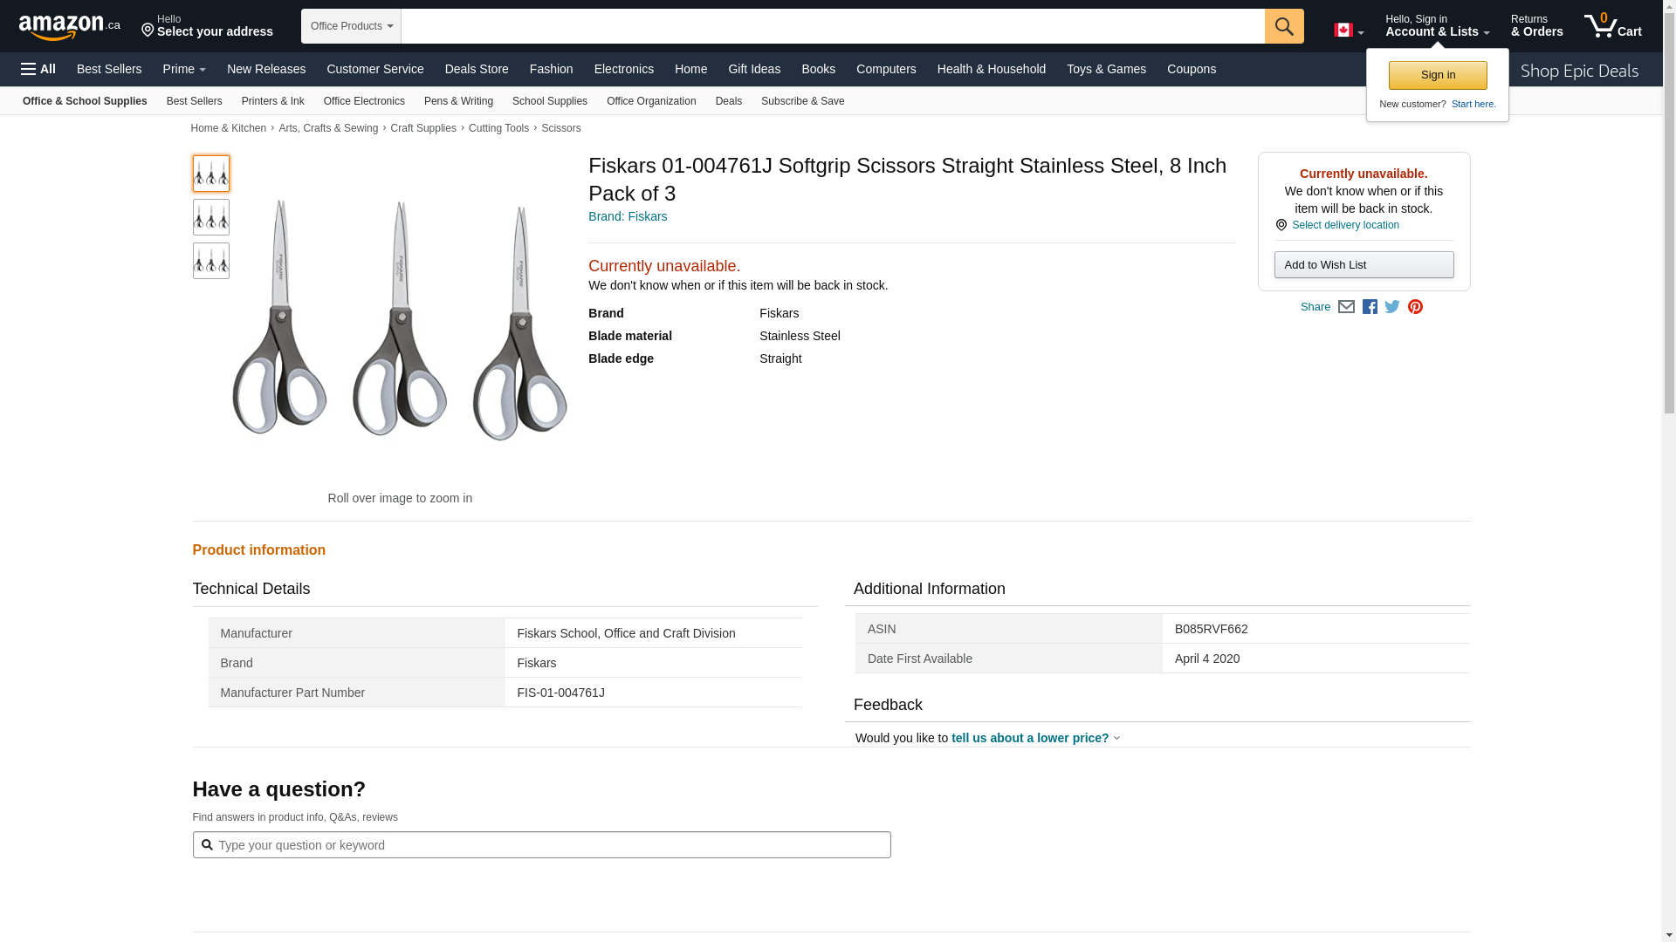Click the yellow Sign in button
This screenshot has width=1676, height=942.
click(x=1438, y=75)
